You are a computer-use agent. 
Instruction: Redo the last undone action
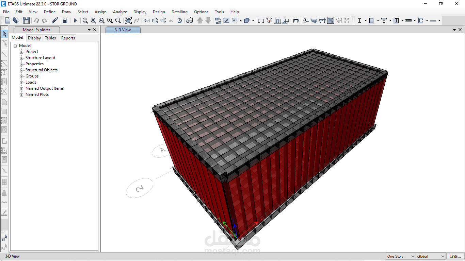tap(45, 20)
